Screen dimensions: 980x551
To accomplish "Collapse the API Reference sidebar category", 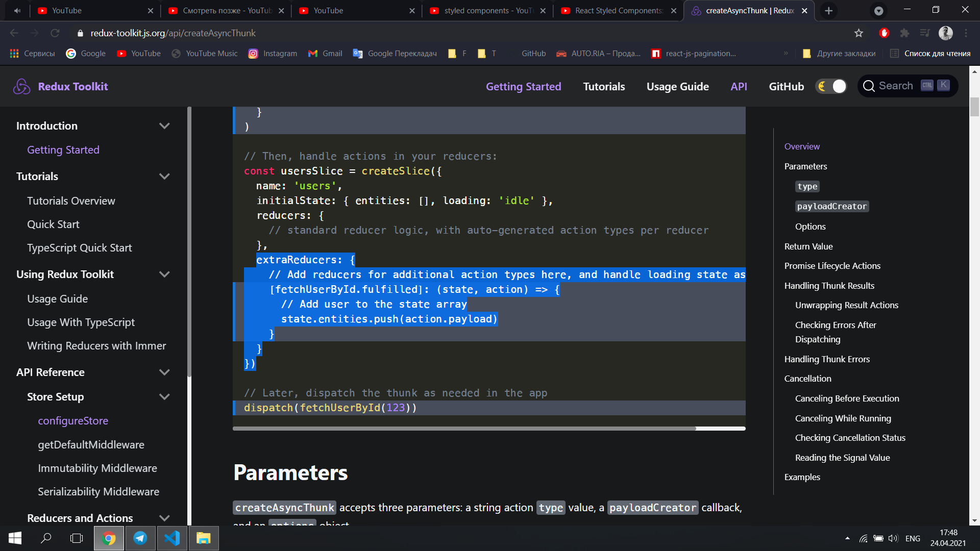I will (164, 372).
